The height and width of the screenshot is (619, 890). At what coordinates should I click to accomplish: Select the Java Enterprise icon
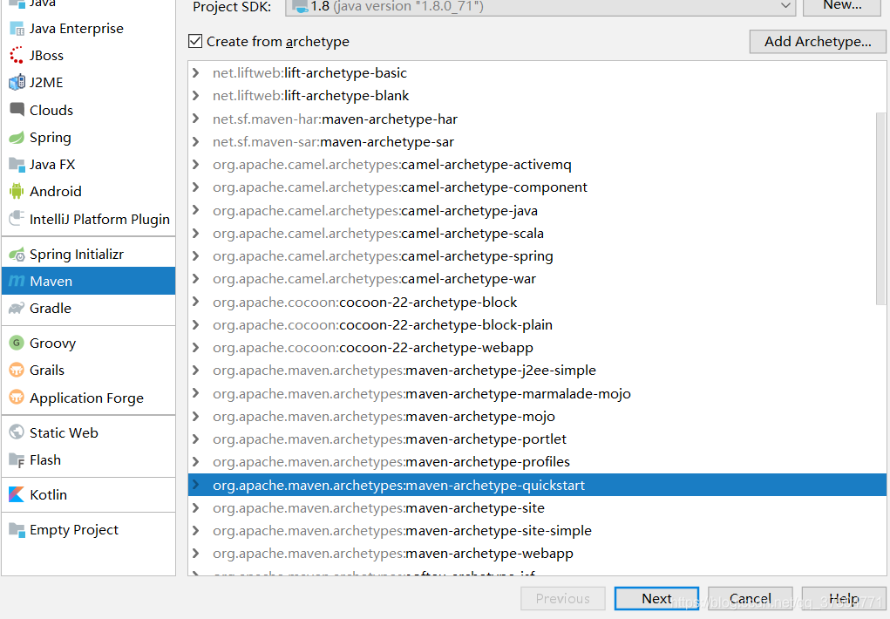point(17,29)
